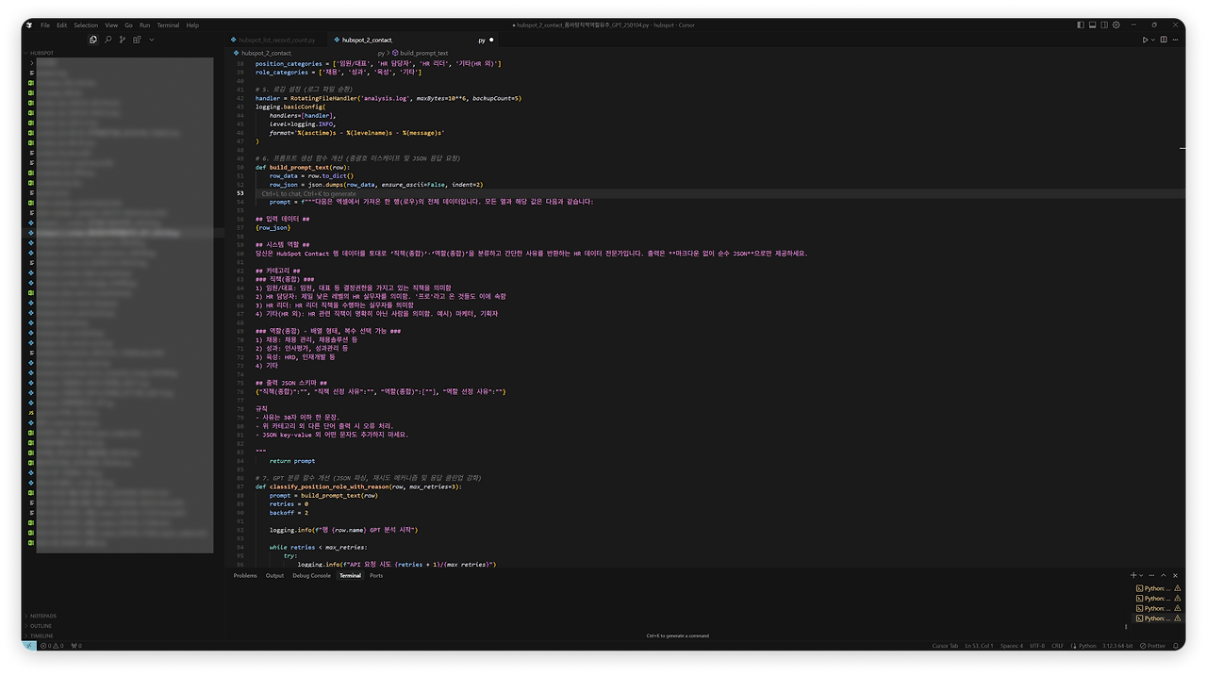Toggle the secondary sidebar visibility
The image size is (1207, 675).
click(1105, 25)
